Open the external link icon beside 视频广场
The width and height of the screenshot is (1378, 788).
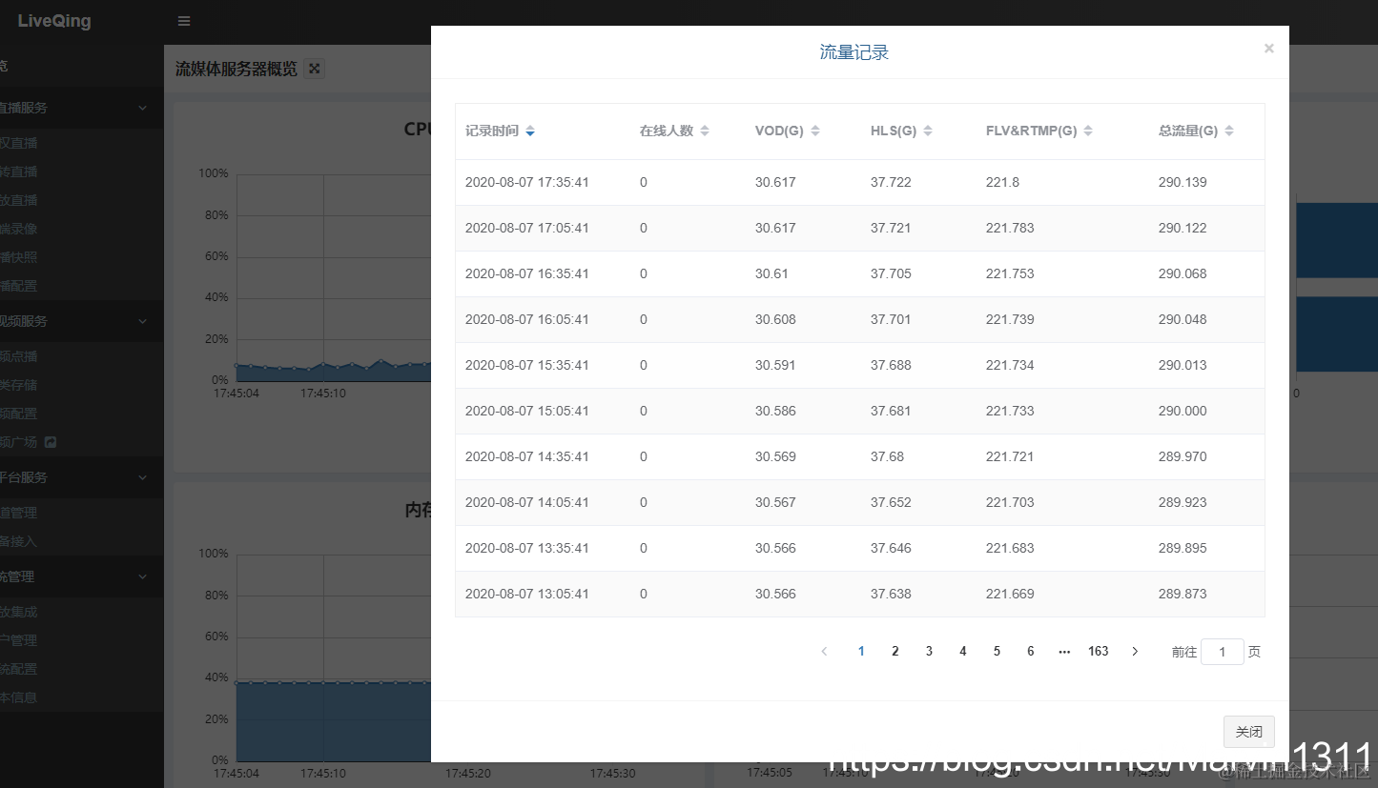point(51,442)
